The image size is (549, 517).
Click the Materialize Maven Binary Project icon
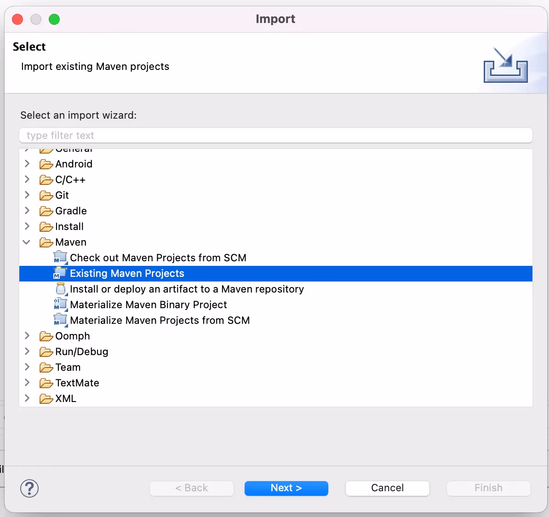coord(60,304)
